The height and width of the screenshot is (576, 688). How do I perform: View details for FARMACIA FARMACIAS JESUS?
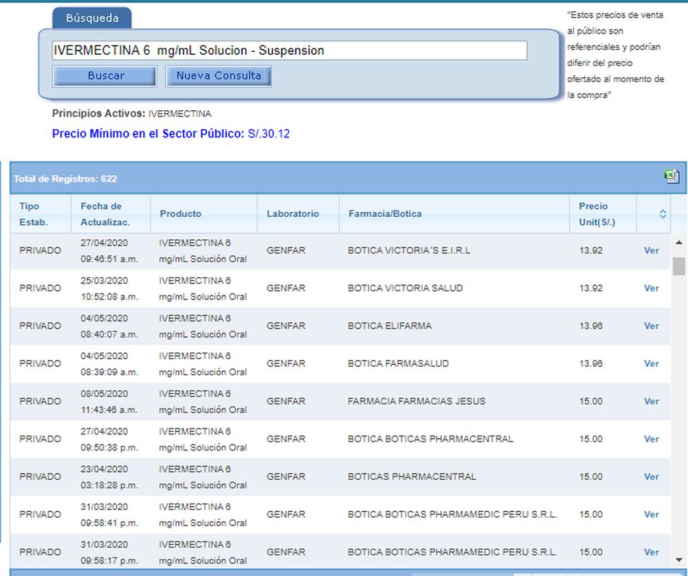(651, 401)
